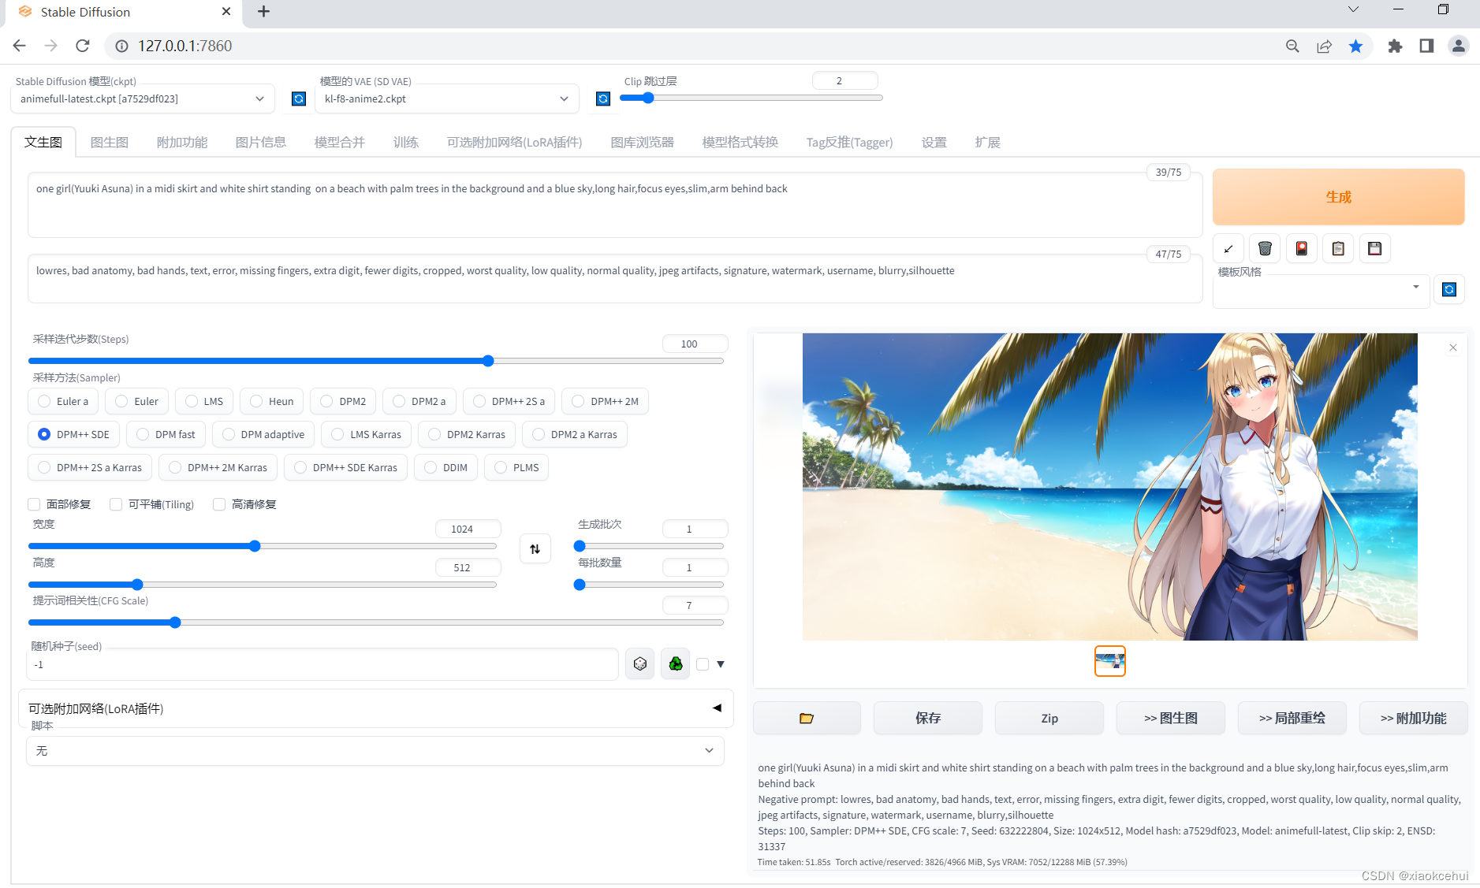1480x888 pixels.
Task: Open the 扩展 extensions tab
Action: click(x=987, y=142)
